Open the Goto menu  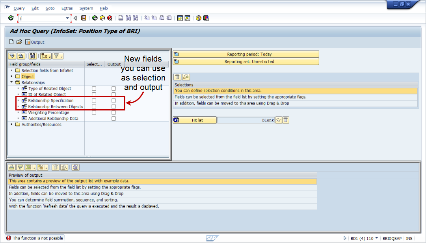tap(50, 8)
